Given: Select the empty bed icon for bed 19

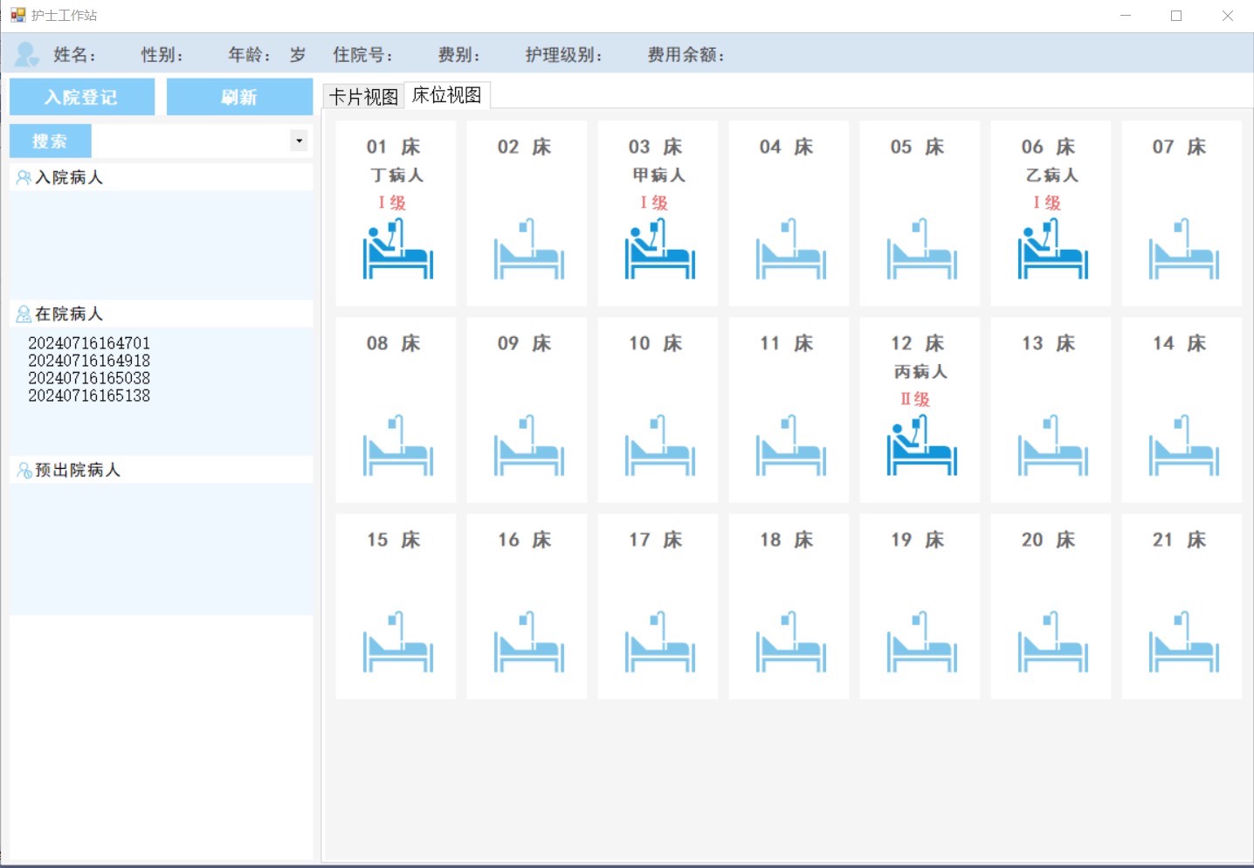Looking at the screenshot, I should pyautogui.click(x=921, y=642).
